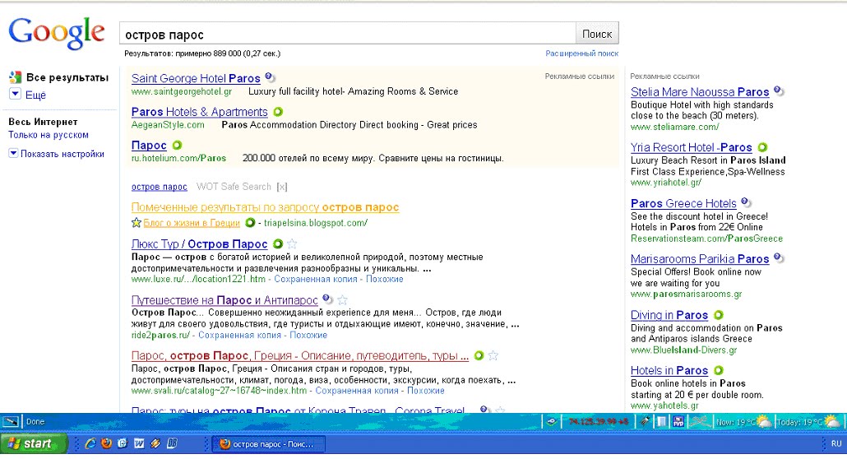
Task: Launch Internet Explorer from the quick launch bar
Action: (x=90, y=443)
